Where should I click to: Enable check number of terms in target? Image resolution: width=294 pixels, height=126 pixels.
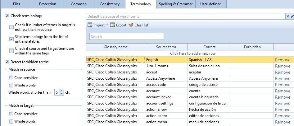pos(11,27)
